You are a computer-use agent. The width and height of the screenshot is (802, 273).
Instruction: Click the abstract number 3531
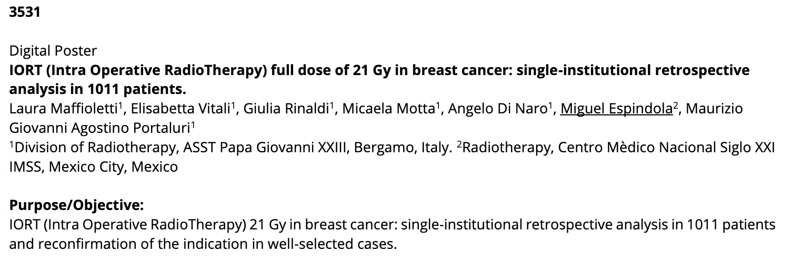pos(24,13)
